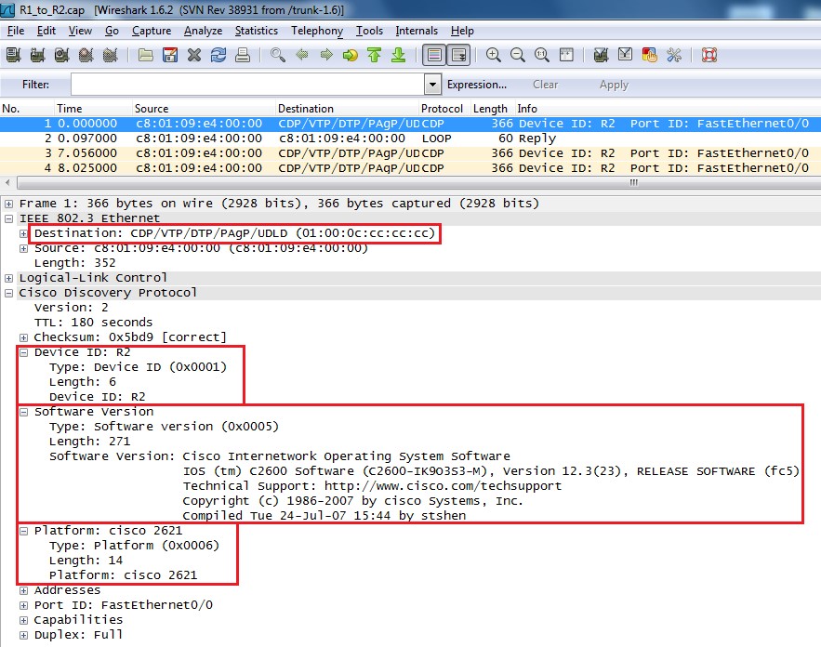821x647 pixels.
Task: Go back in packet history arrow
Action: (302, 55)
